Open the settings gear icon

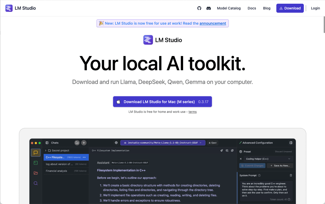[x=116, y=143]
